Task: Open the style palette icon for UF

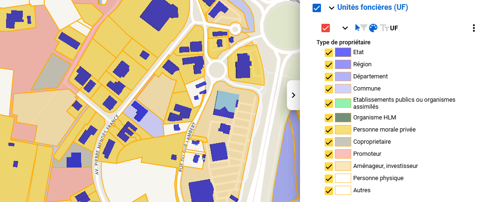Action: pyautogui.click(x=374, y=28)
